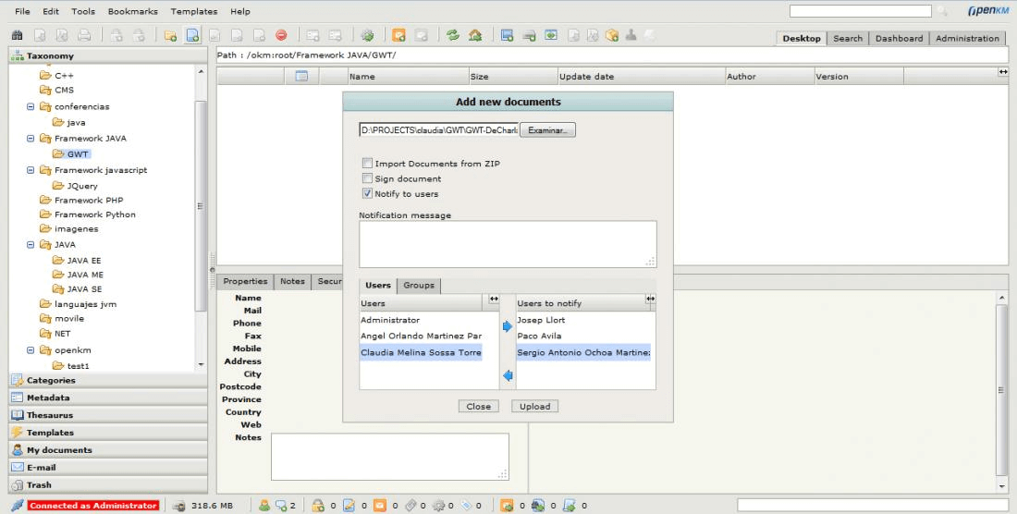
Task: Select Angel Orlando Martinez in Users list
Action: (421, 336)
